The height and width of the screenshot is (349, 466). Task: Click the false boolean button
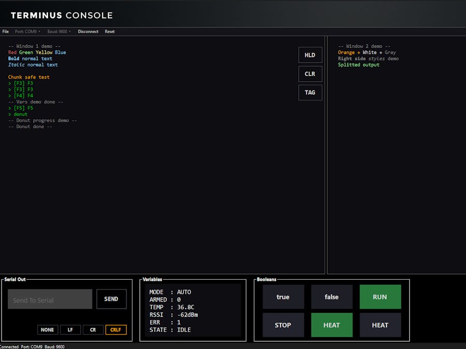(x=331, y=297)
